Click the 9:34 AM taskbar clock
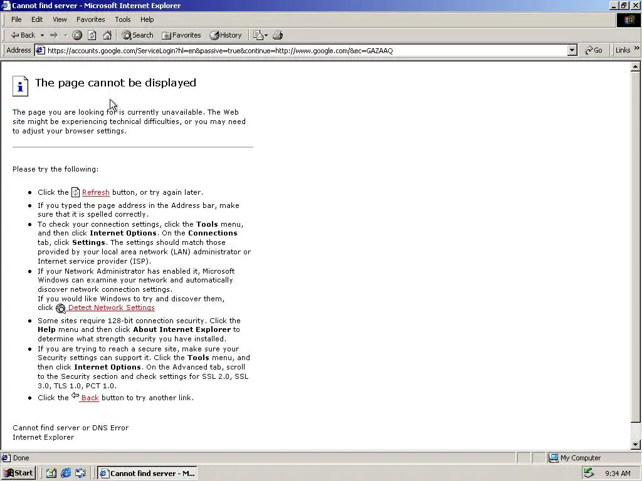 (618, 473)
